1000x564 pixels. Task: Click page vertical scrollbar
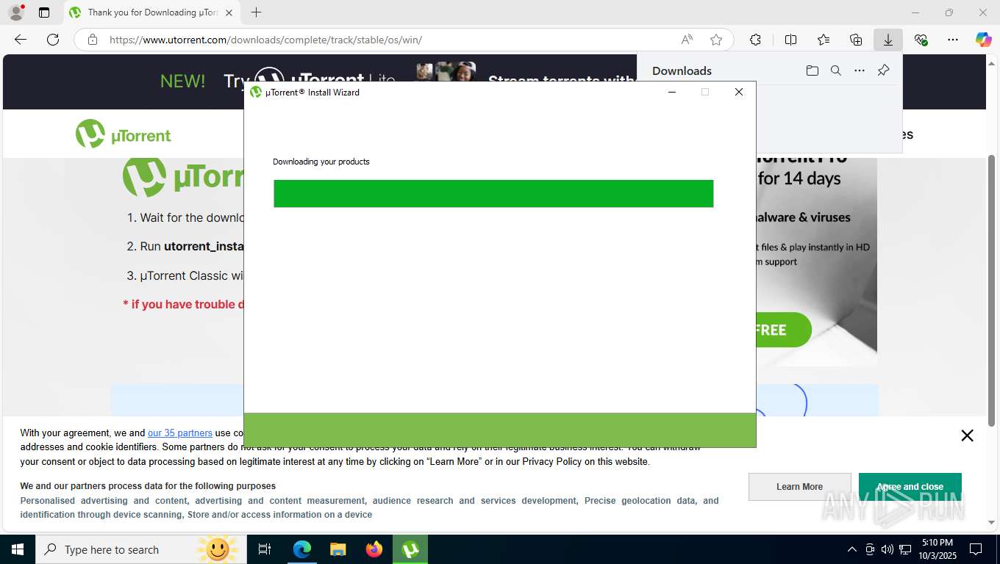pyautogui.click(x=991, y=291)
